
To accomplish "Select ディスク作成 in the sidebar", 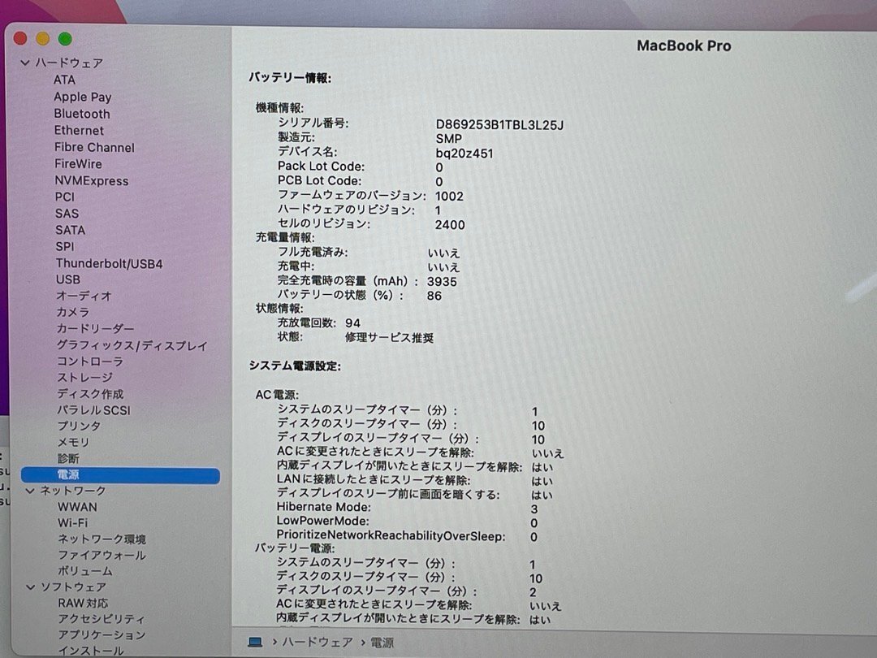I will tap(90, 394).
